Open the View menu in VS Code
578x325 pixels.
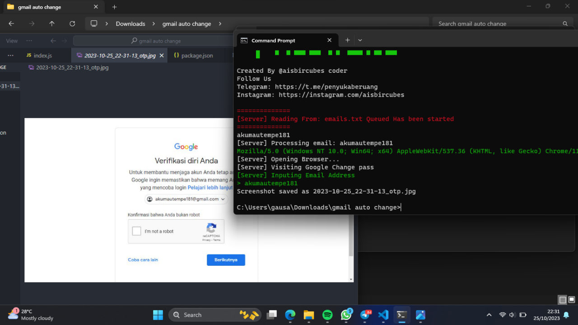(x=12, y=41)
